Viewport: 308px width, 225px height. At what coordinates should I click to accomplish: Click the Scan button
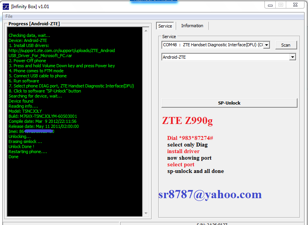point(286,45)
